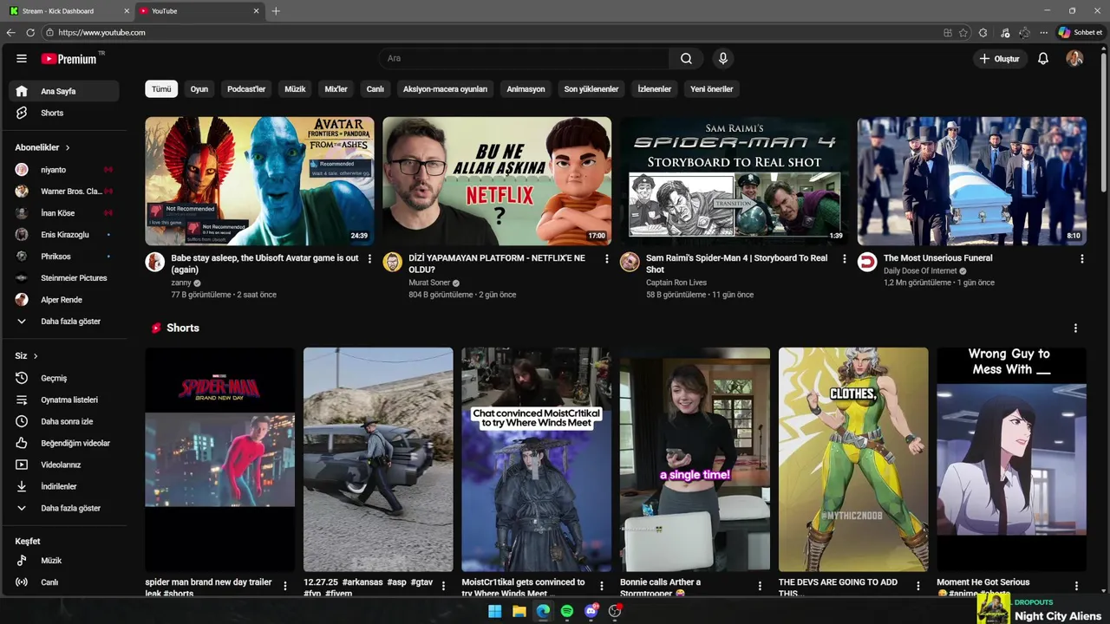Open options for spider man brand new day short

[285, 586]
